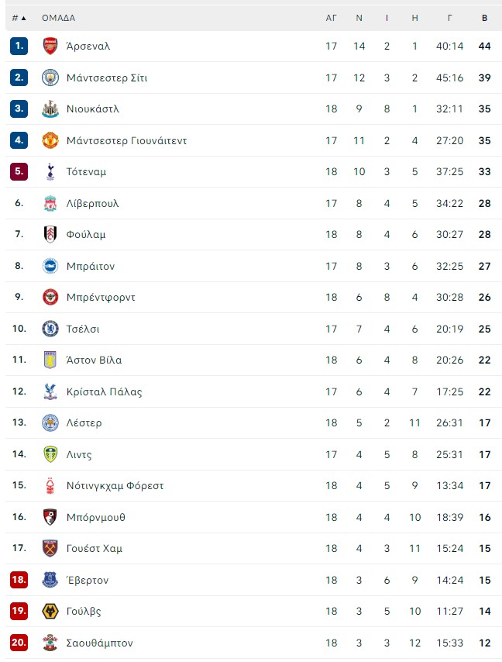This screenshot has width=502, height=662.
Task: Click the ΟΜΑΔΑ column header
Action: [58, 18]
